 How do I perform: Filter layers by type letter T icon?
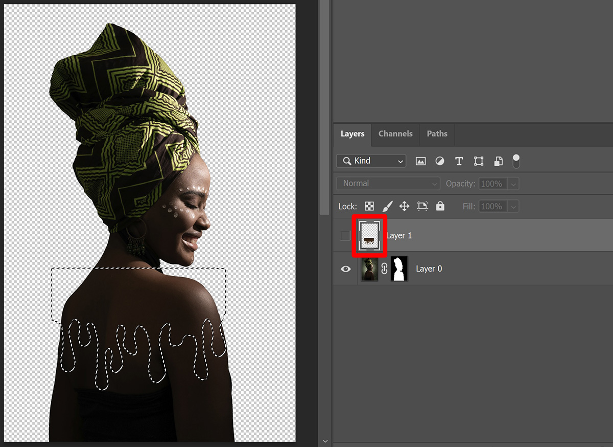(x=459, y=161)
